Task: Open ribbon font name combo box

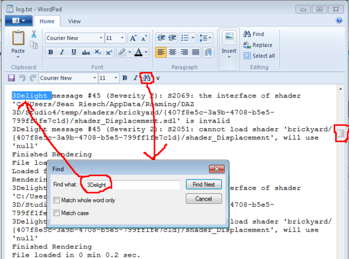Action: pyautogui.click(x=74, y=38)
